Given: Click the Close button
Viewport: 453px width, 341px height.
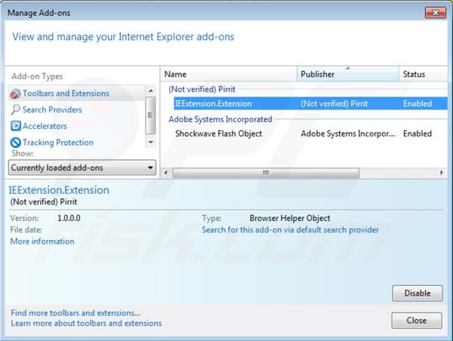Looking at the screenshot, I should (x=417, y=321).
